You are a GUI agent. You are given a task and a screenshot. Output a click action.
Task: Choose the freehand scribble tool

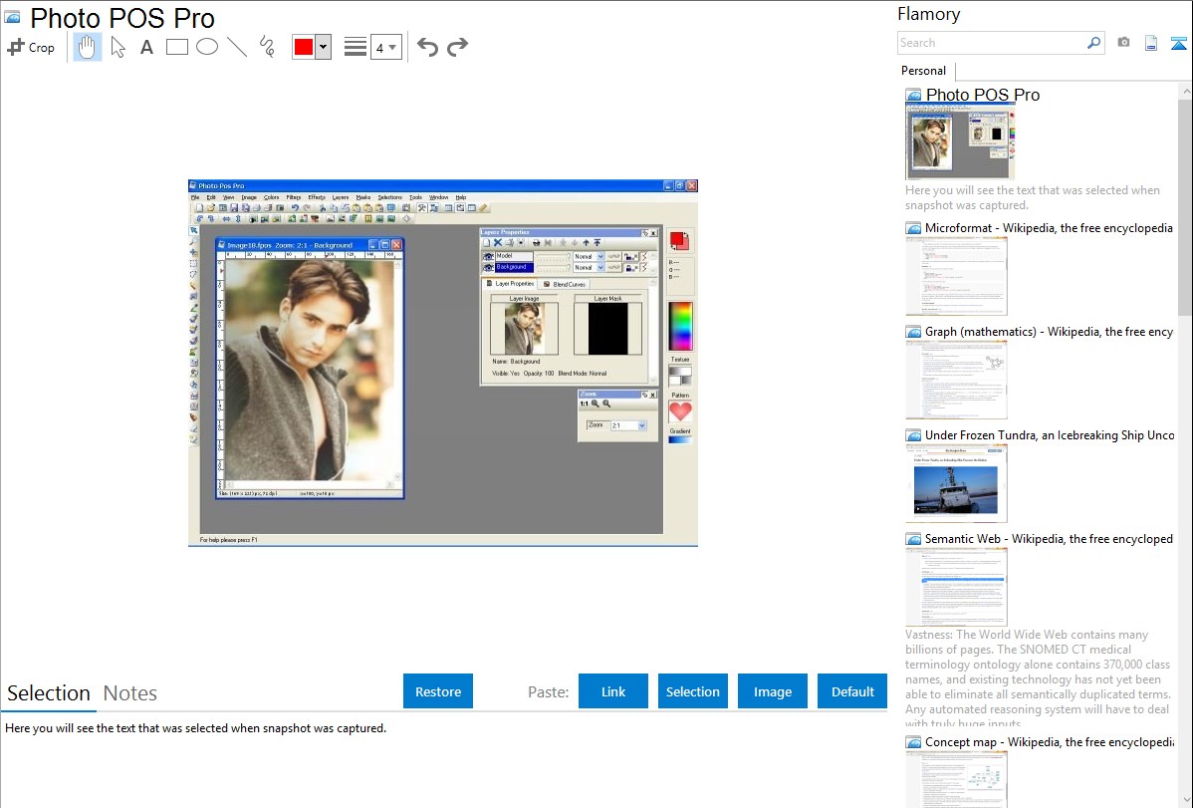pyautogui.click(x=267, y=47)
